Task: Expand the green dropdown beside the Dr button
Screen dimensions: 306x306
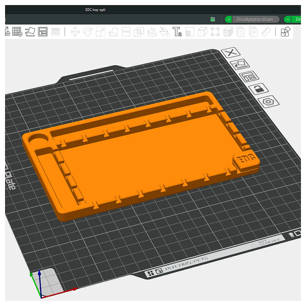Action: pyautogui.click(x=287, y=19)
